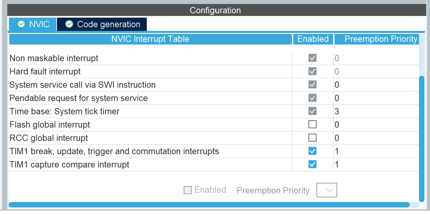Click priority value for System tick timer
This screenshot has height=214, width=430.
pyautogui.click(x=337, y=111)
